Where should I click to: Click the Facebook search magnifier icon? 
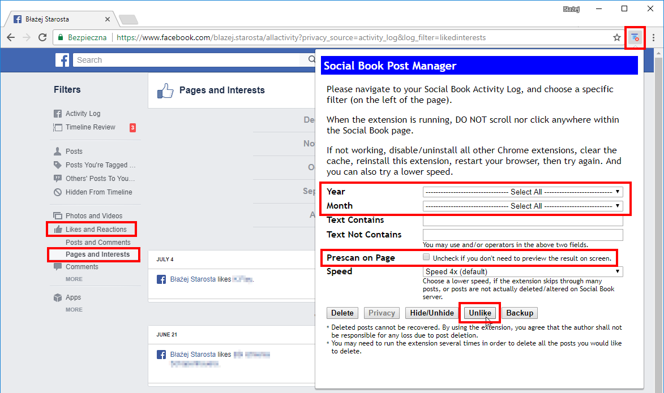pos(312,59)
